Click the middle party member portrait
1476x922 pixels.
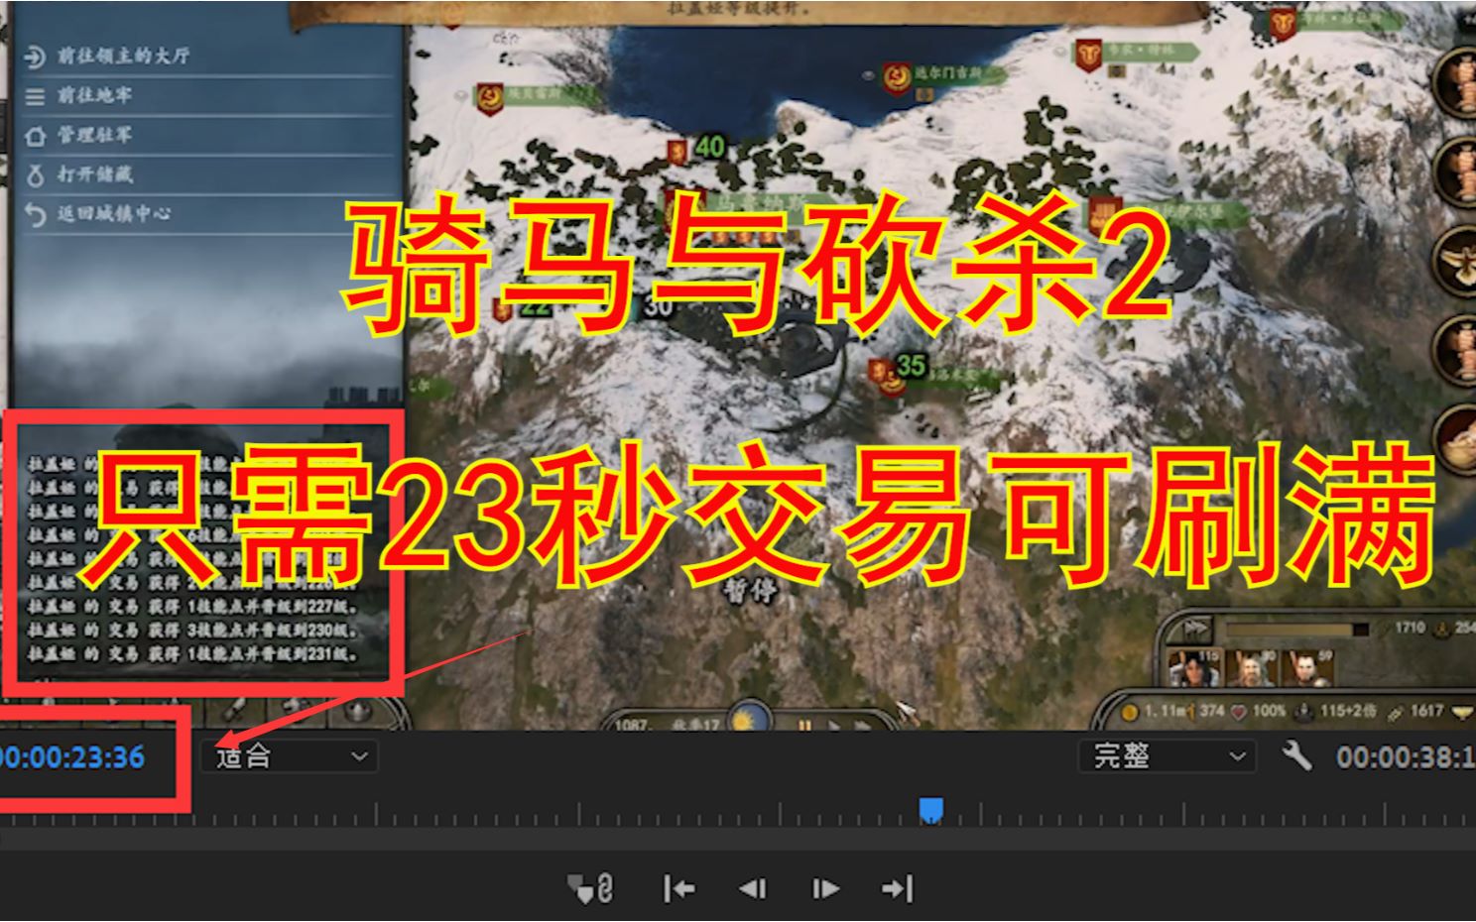(1252, 668)
